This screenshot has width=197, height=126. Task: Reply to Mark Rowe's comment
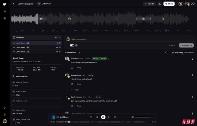pyautogui.click(x=79, y=68)
